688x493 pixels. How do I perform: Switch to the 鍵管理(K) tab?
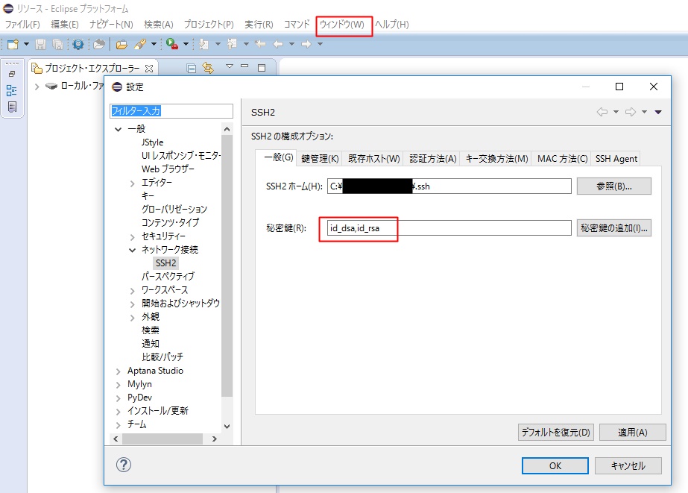(320, 159)
